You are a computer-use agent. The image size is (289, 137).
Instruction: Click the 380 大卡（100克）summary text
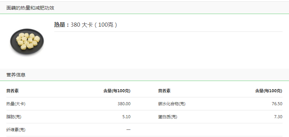click(x=94, y=25)
